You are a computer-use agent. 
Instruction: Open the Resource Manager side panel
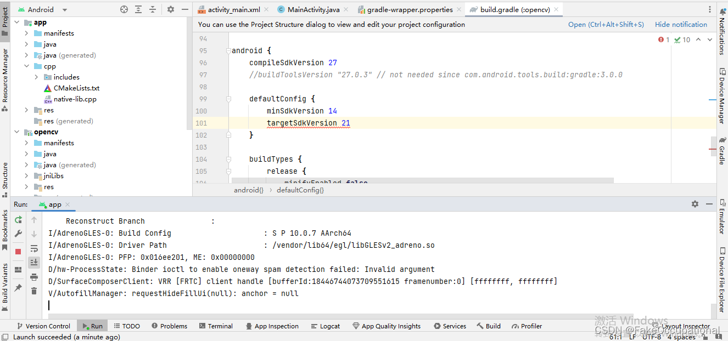[5, 79]
